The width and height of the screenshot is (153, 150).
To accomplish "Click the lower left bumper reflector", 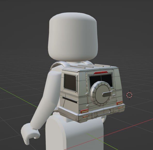I will [x=85, y=116].
